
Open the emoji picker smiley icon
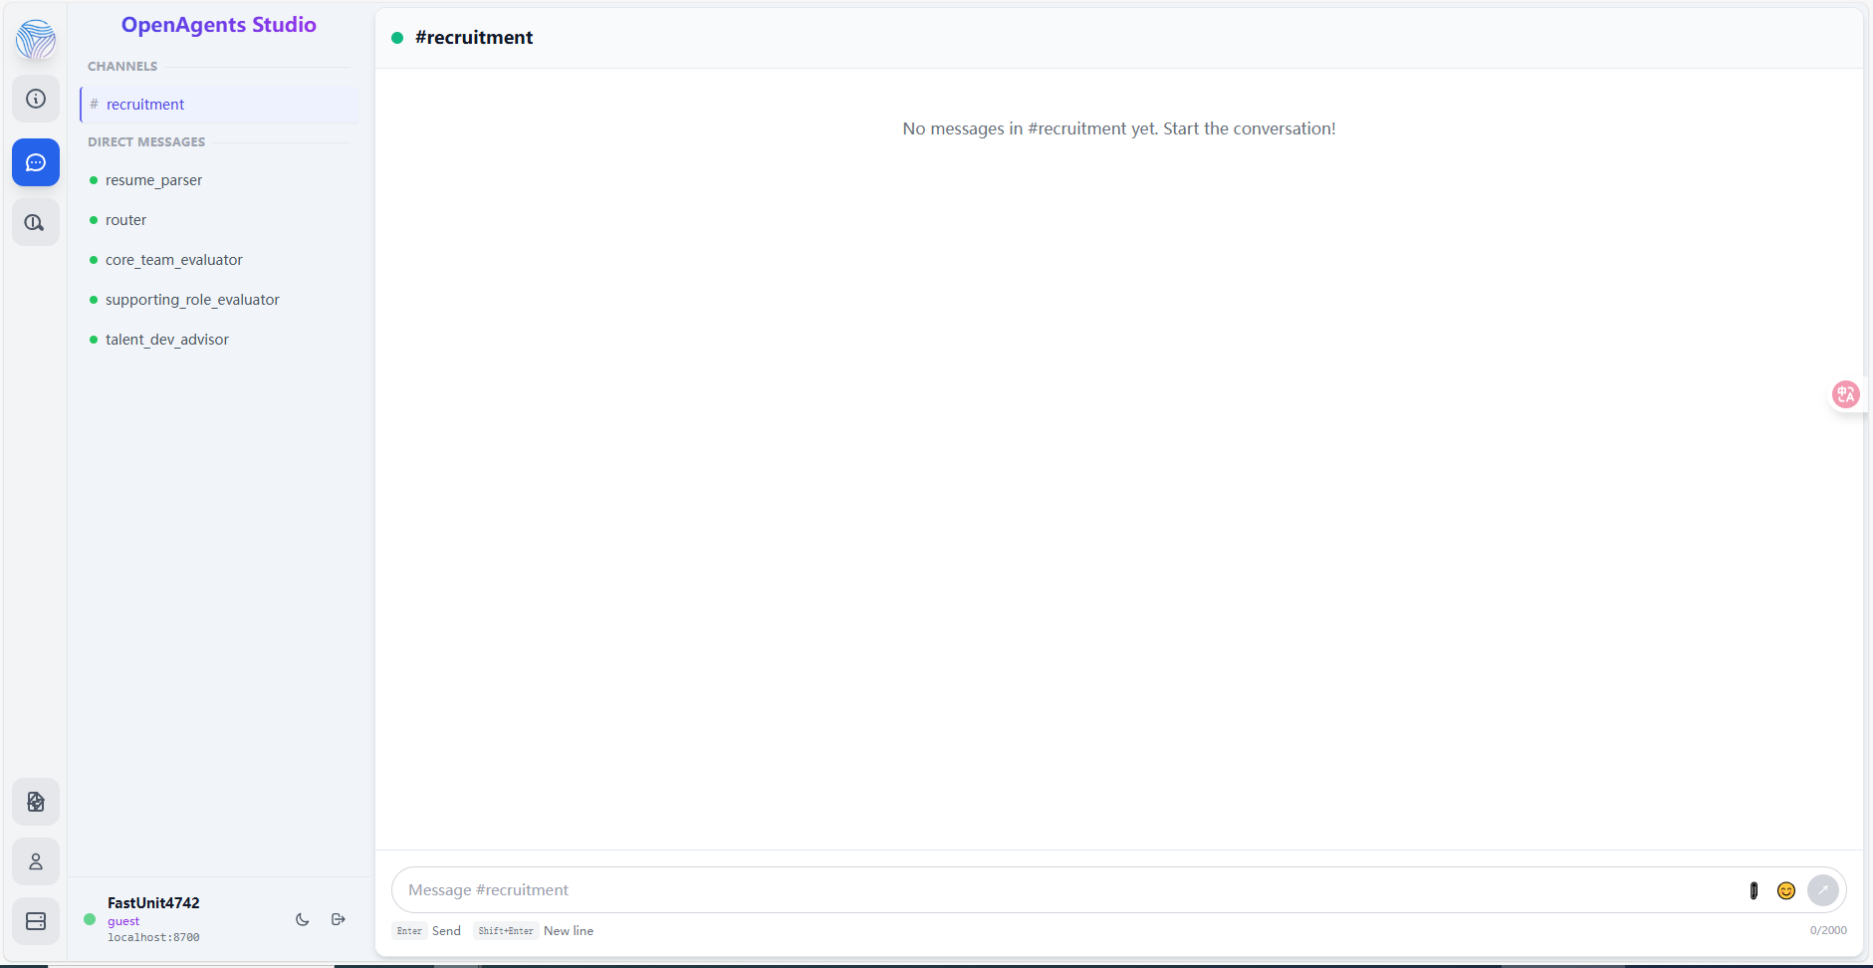point(1786,890)
